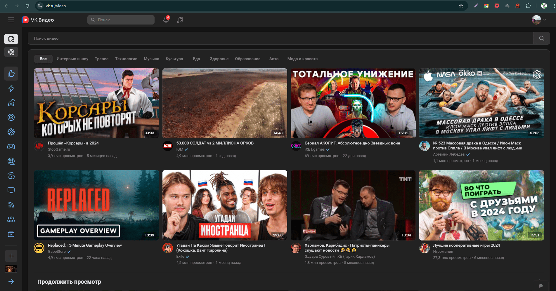The height and width of the screenshot is (291, 556).
Task: Open TV channels using the TV icon
Action: [11, 190]
